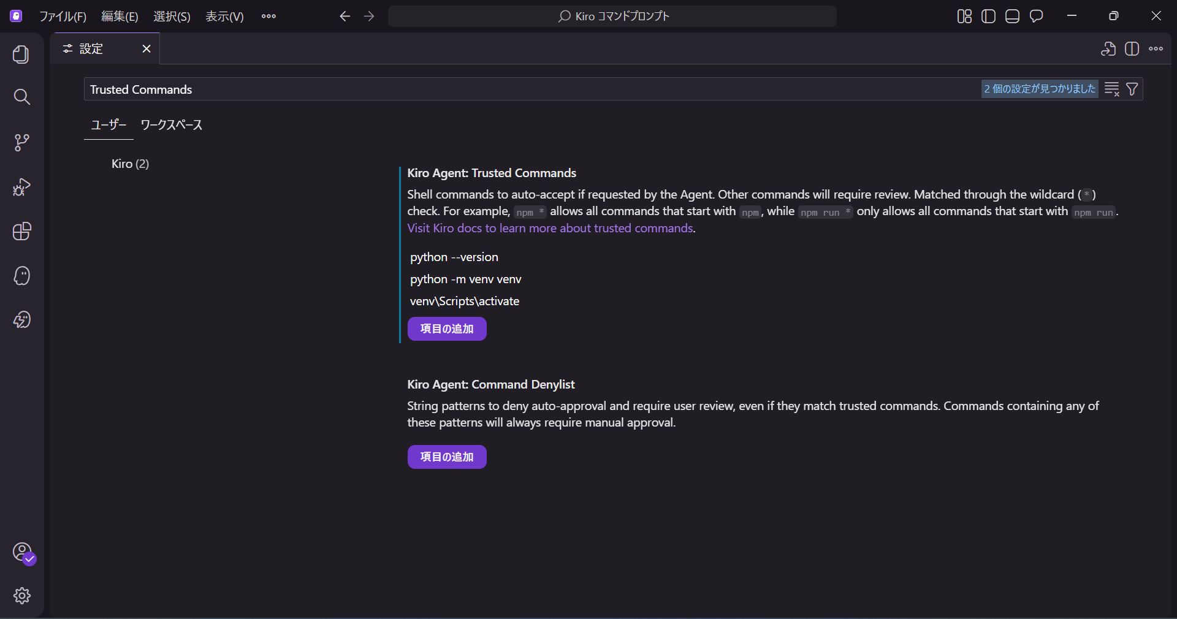Add item to Trusted Commands list
Viewport: 1177px width, 619px height.
(x=446, y=329)
